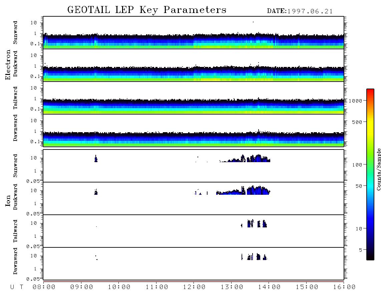Click the "Counts/Sample" colorbar label
Viewport: 381px width, 293px height.
tap(378, 169)
